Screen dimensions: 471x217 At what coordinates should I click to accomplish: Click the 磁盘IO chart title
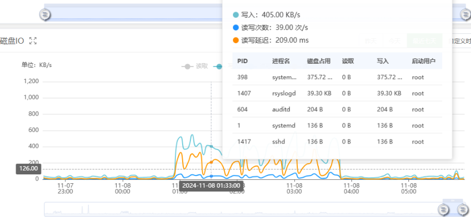point(12,41)
